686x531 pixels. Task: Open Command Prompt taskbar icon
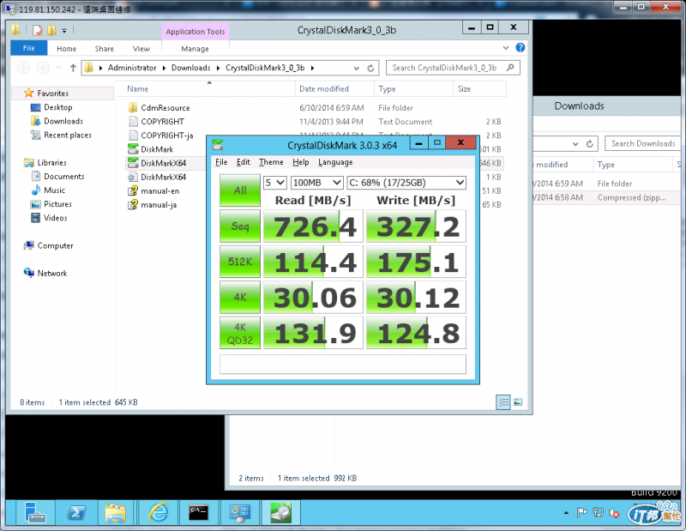[x=199, y=513]
